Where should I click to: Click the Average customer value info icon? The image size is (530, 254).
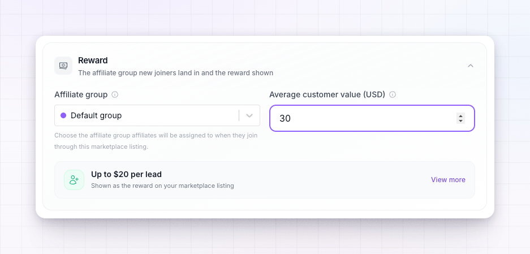tap(393, 94)
